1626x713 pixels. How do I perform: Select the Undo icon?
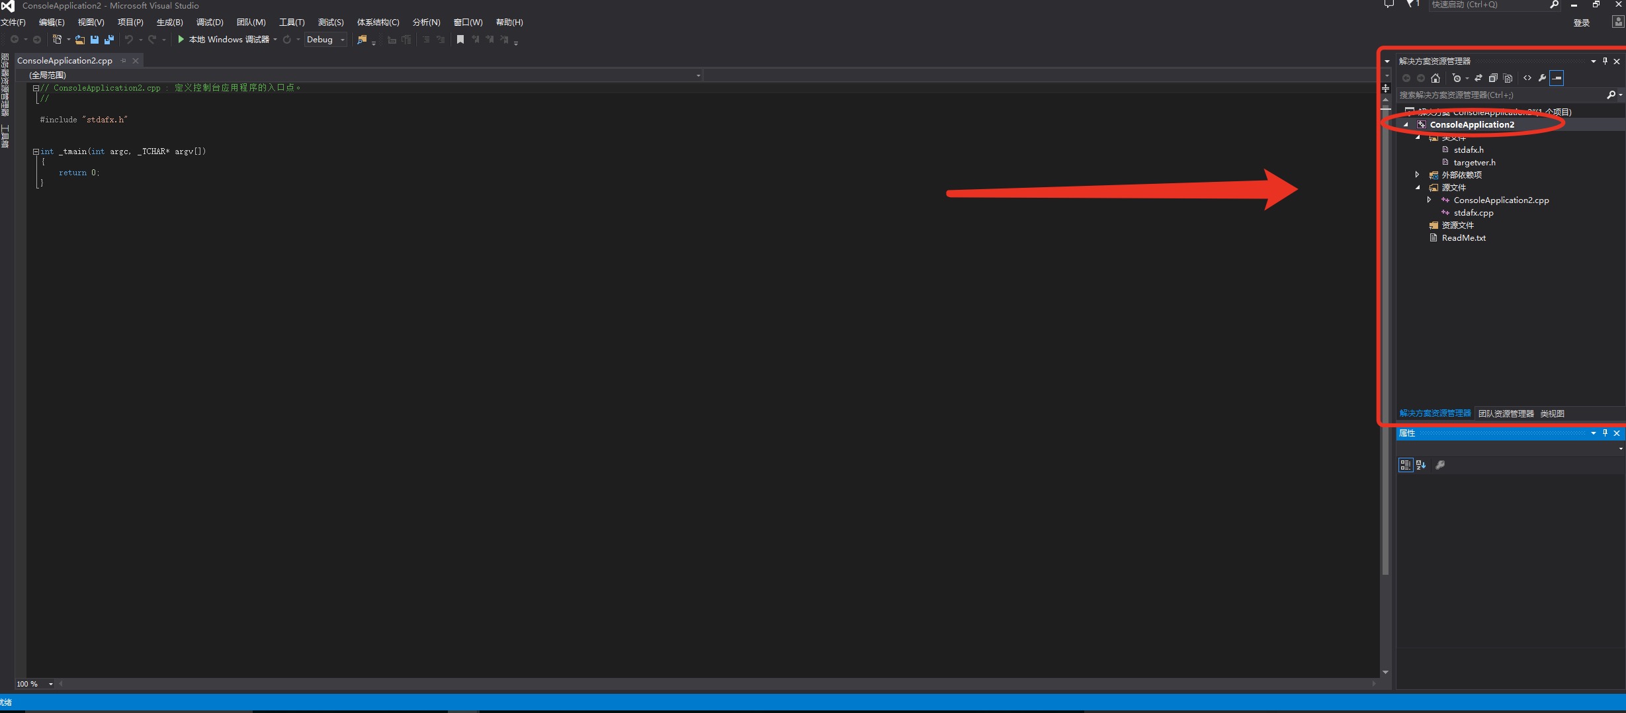pos(129,39)
